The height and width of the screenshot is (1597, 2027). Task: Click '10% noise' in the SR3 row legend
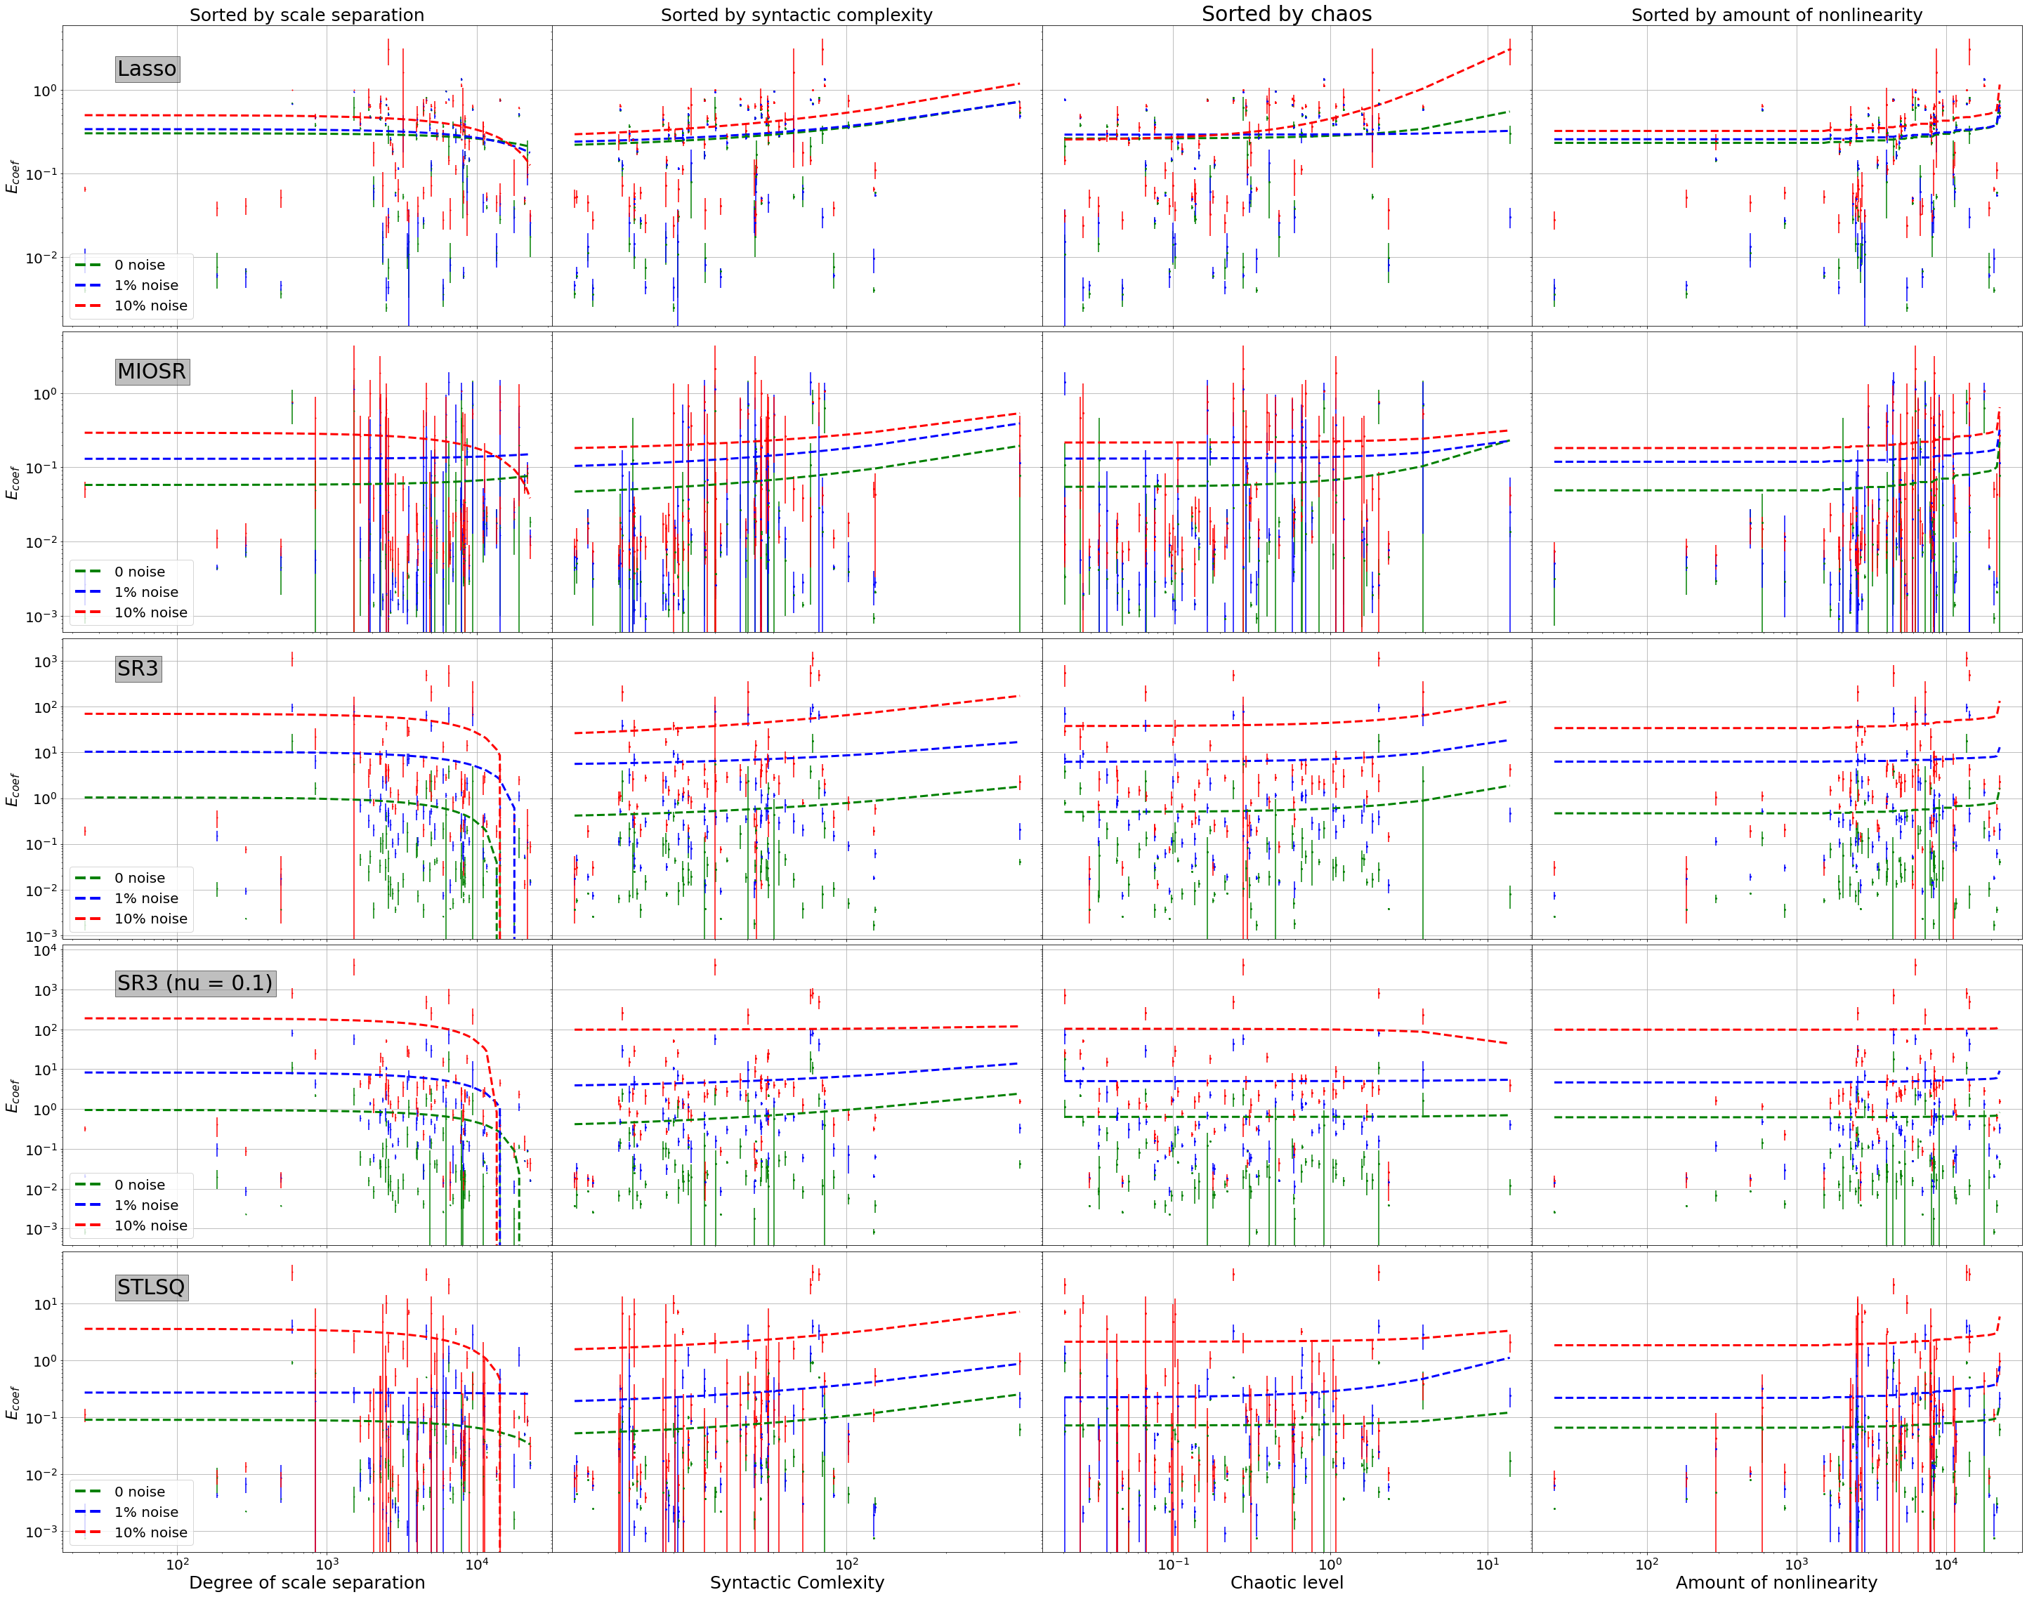coord(150,919)
